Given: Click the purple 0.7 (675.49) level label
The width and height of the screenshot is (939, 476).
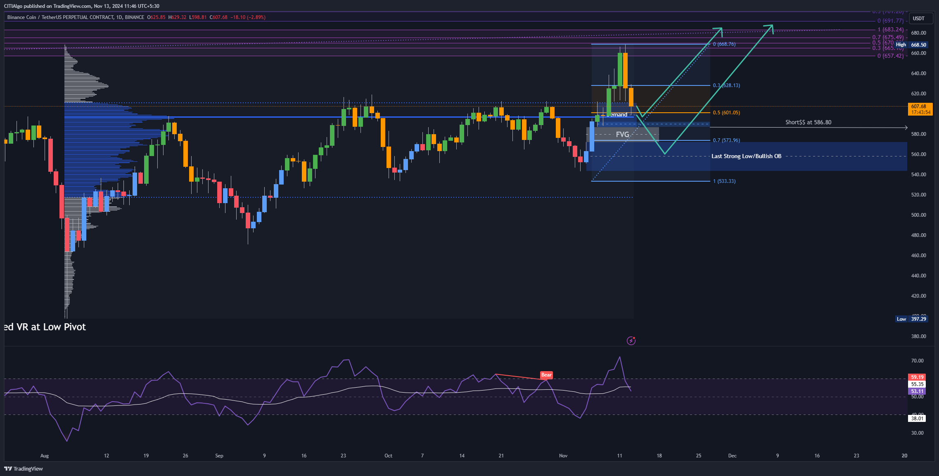Looking at the screenshot, I should point(888,38).
